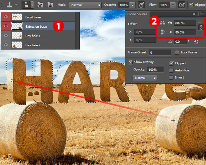This screenshot has width=206, height=165.
Task: Select the Front base layer thumbnail
Action: click(17, 17)
